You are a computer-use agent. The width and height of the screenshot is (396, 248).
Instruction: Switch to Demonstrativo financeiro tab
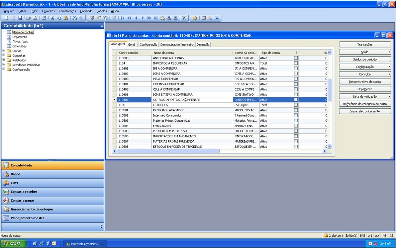coord(177,44)
